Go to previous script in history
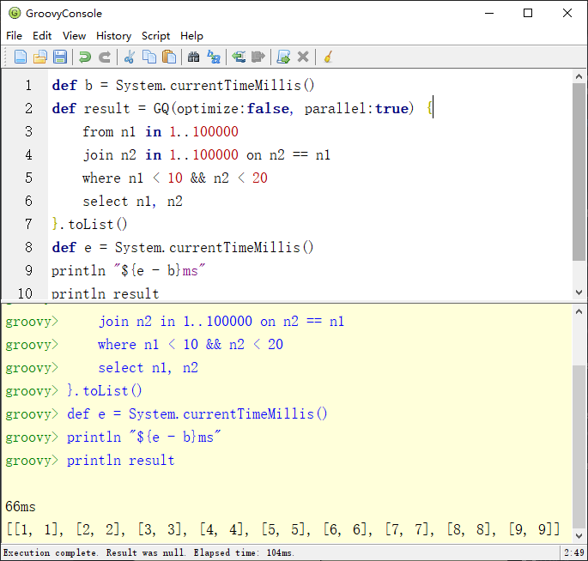This screenshot has height=561, width=588. (x=239, y=57)
